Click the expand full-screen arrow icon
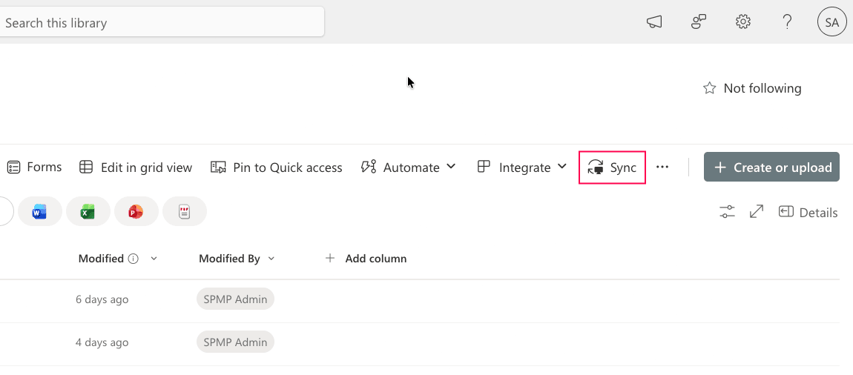Viewport: 853px width, 375px height. pyautogui.click(x=757, y=213)
